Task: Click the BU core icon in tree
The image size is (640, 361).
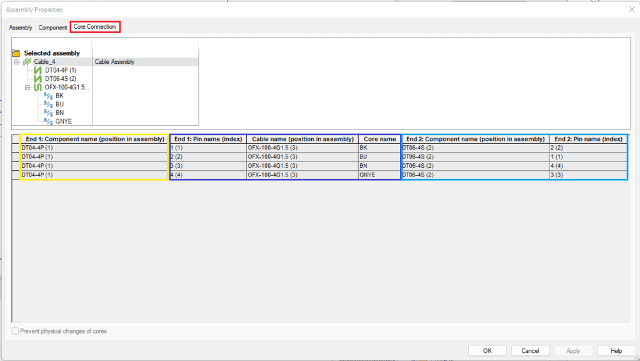Action: coord(47,104)
